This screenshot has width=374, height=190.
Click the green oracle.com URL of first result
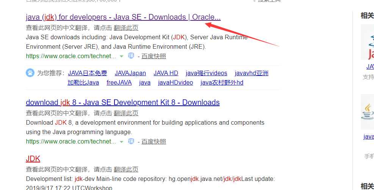71,56
